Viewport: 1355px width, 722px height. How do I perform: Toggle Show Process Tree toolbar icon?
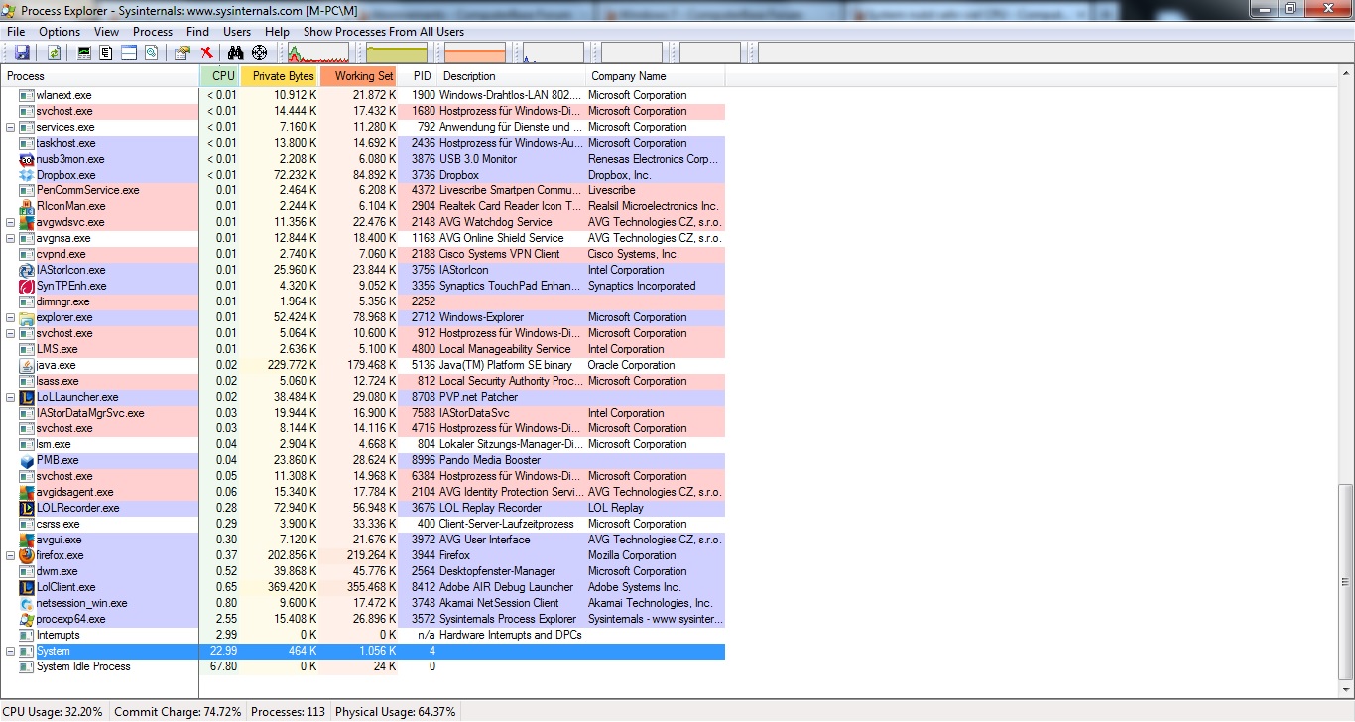tap(106, 53)
